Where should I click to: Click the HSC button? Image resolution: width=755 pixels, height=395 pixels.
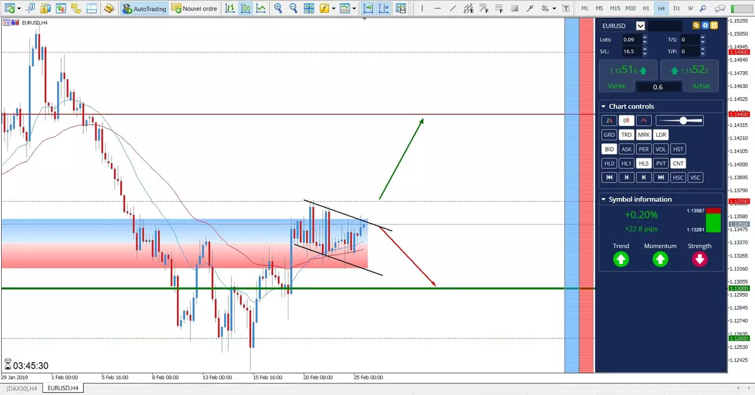coord(678,177)
